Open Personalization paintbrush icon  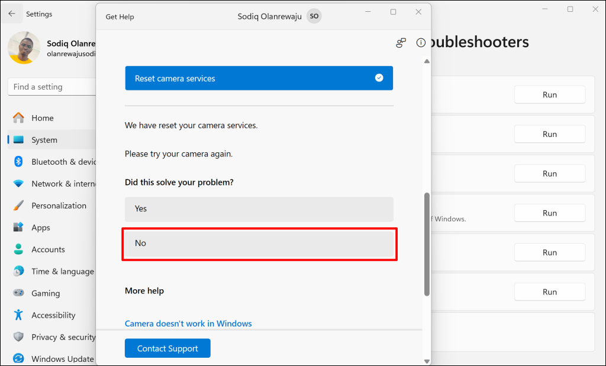(x=18, y=205)
